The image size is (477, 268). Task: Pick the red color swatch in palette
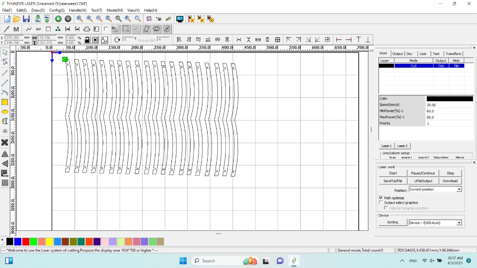(26, 242)
